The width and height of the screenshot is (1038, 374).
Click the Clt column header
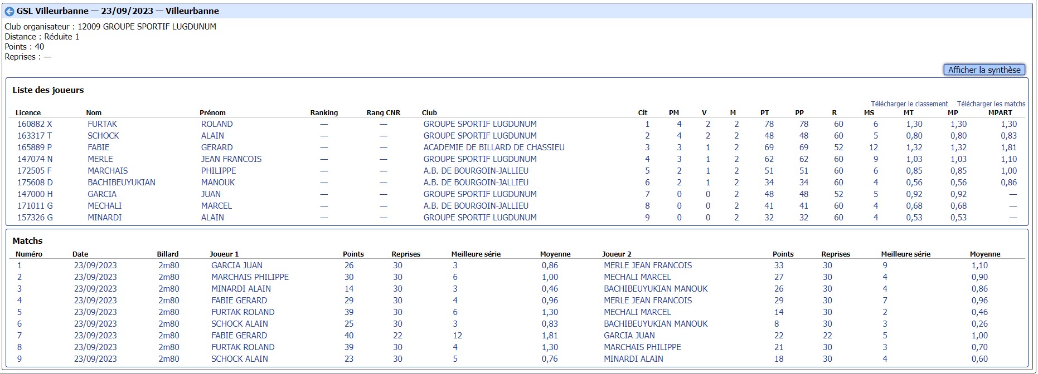click(x=643, y=113)
